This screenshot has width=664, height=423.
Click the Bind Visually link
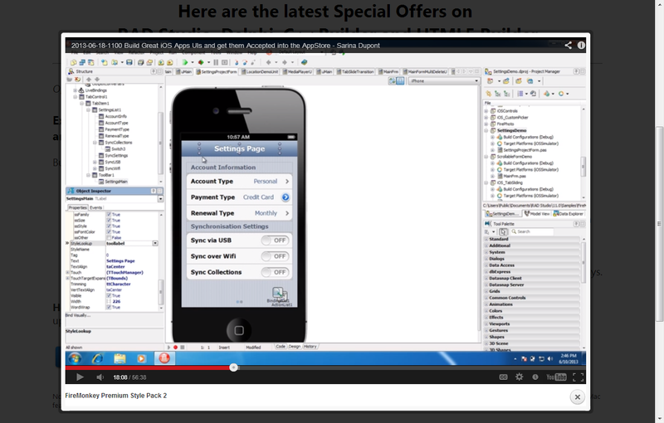click(77, 315)
